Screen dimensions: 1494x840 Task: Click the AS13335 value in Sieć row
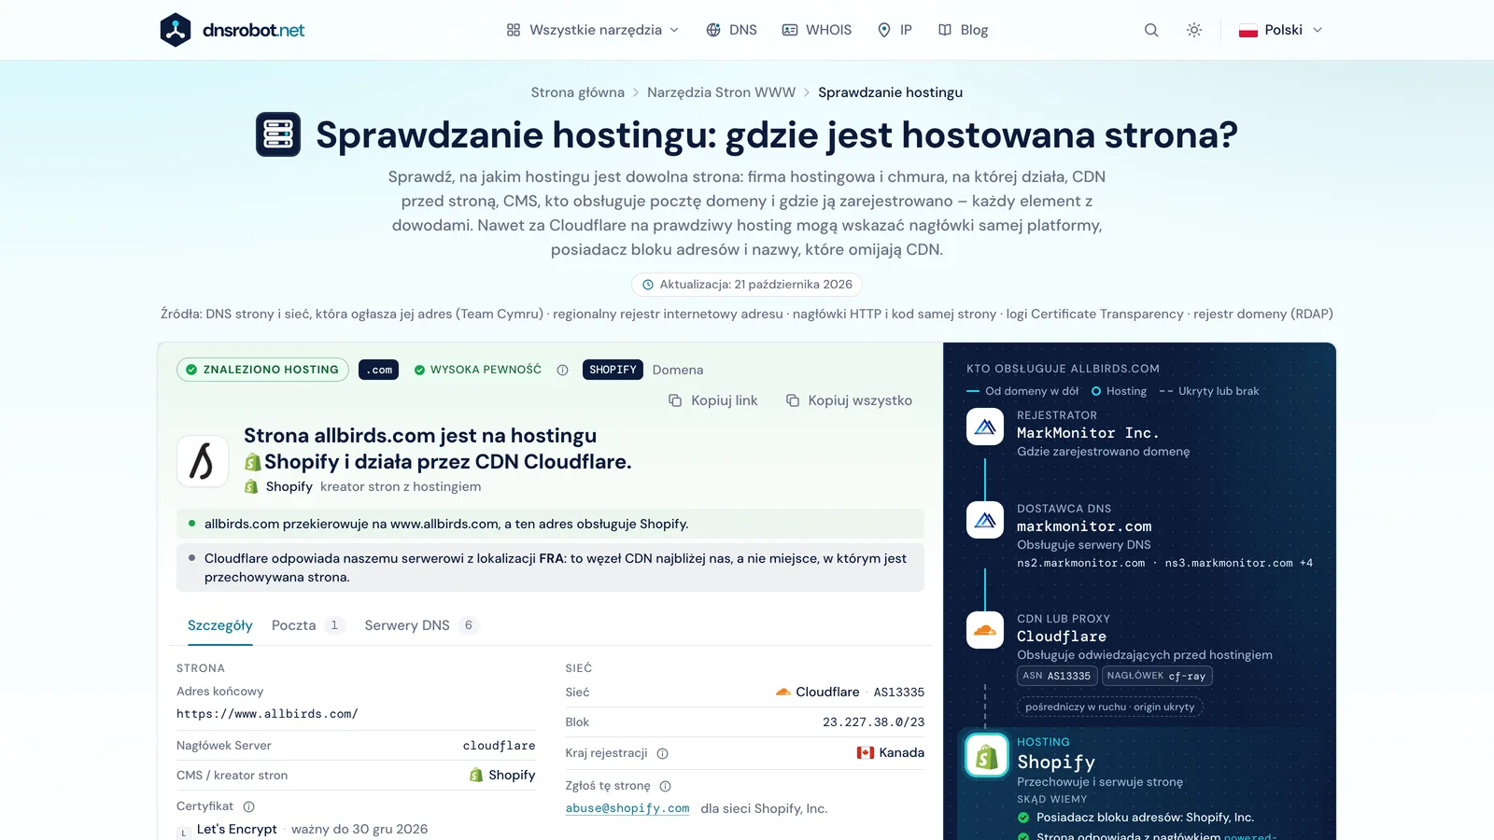coord(899,693)
